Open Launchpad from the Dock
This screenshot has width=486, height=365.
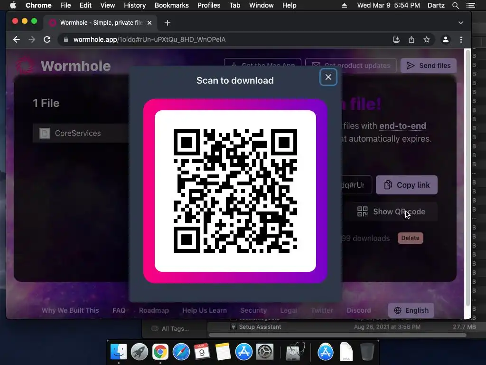pos(140,352)
